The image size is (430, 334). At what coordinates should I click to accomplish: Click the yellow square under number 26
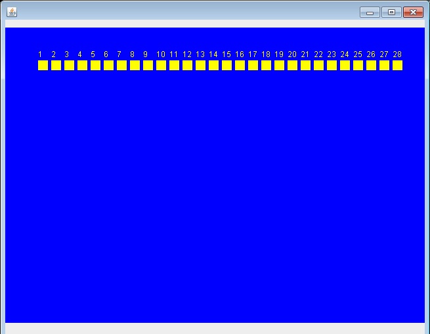pyautogui.click(x=371, y=65)
